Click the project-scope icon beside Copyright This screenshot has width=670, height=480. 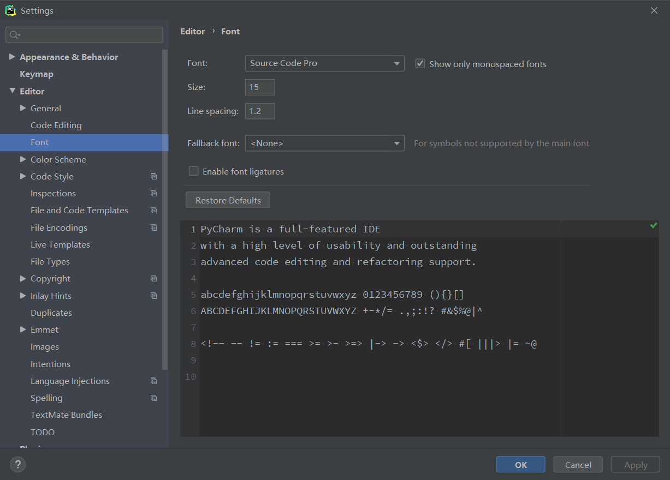click(x=154, y=278)
